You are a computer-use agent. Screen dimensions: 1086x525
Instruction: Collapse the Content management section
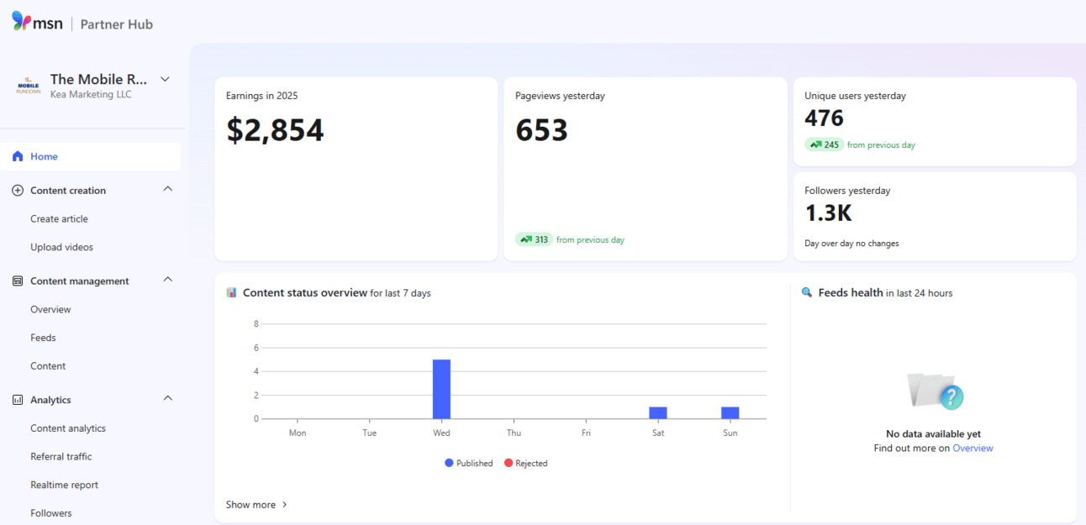point(167,280)
